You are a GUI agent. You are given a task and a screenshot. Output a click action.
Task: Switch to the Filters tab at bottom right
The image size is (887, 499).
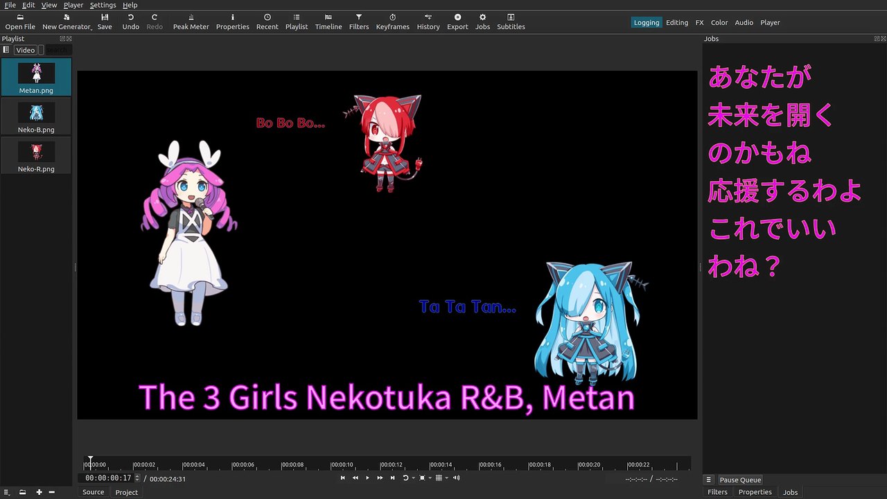coord(717,492)
